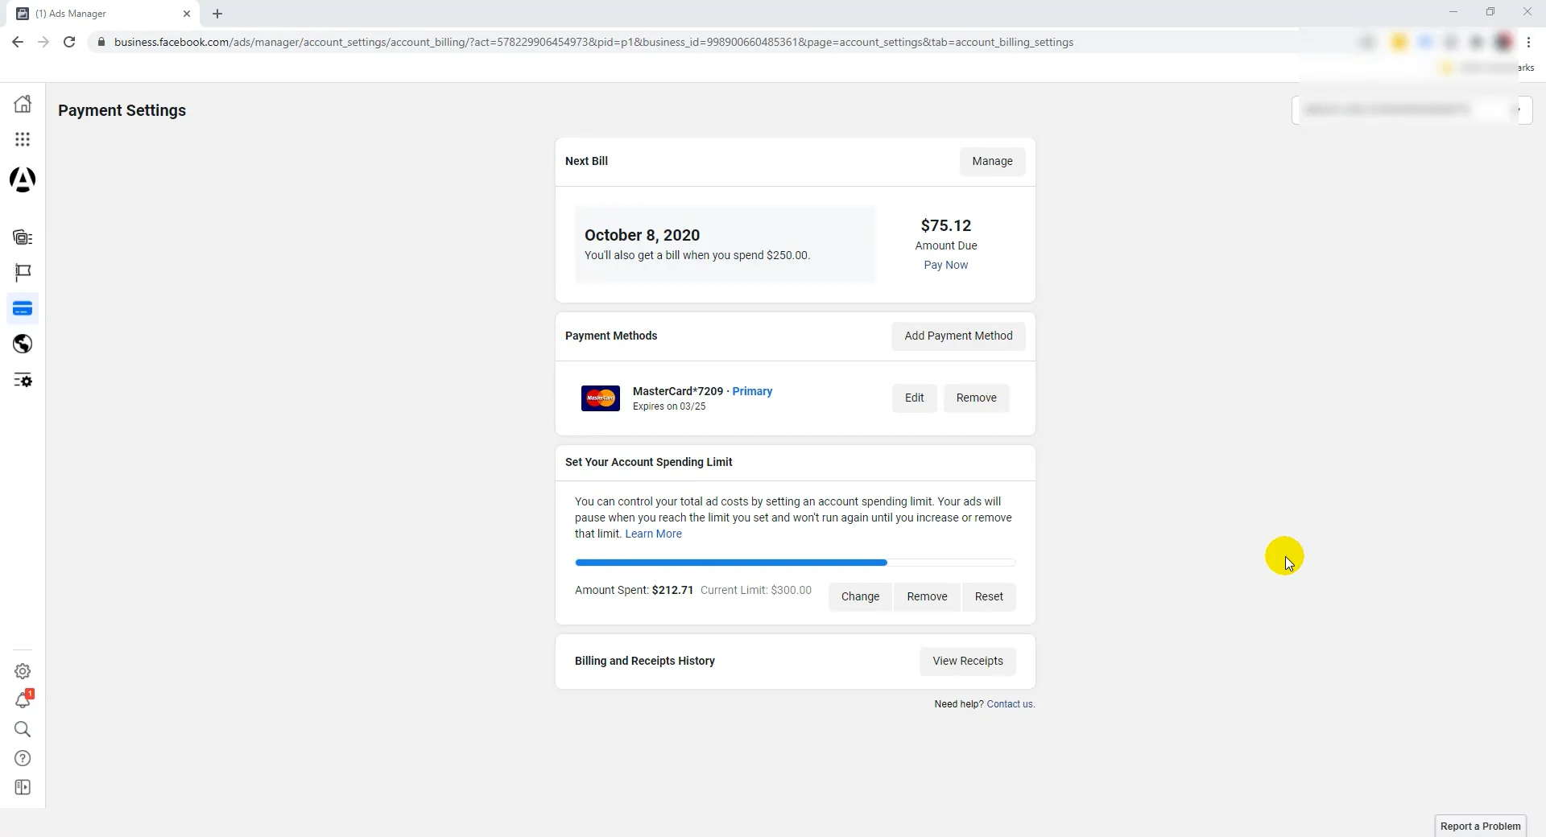Open Campaigns flag icon in sidebar
Image resolution: width=1546 pixels, height=837 pixels.
[23, 273]
